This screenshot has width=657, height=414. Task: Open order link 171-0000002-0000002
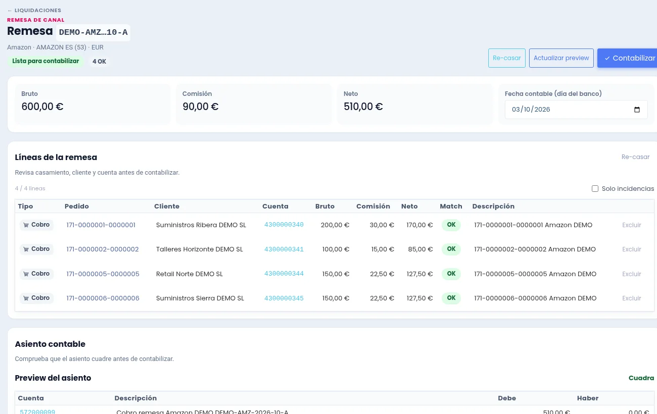(x=103, y=249)
